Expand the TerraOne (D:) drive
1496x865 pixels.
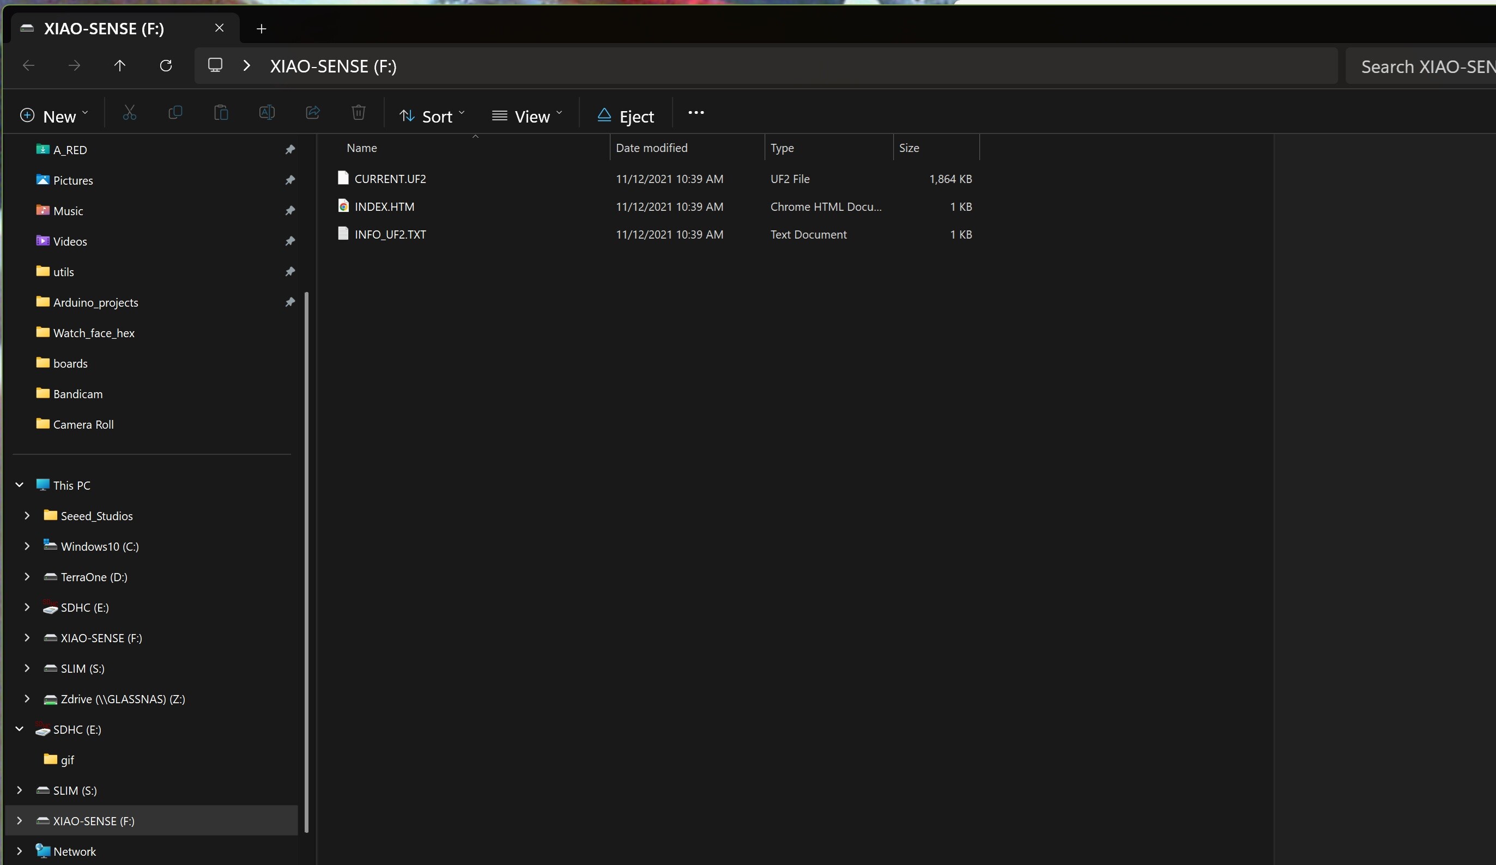(27, 577)
